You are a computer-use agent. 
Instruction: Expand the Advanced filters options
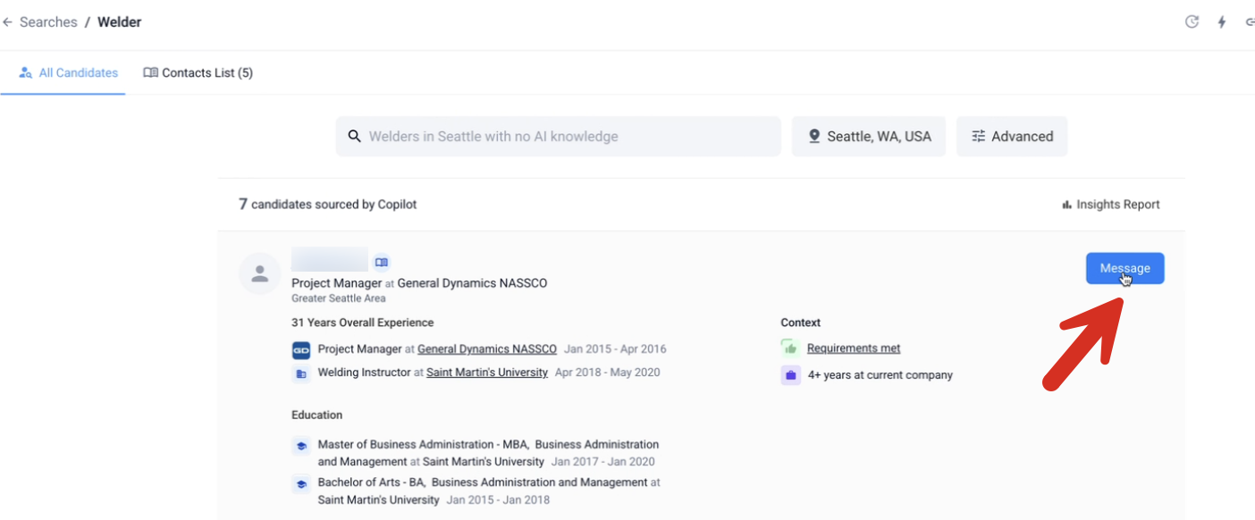coord(1011,137)
